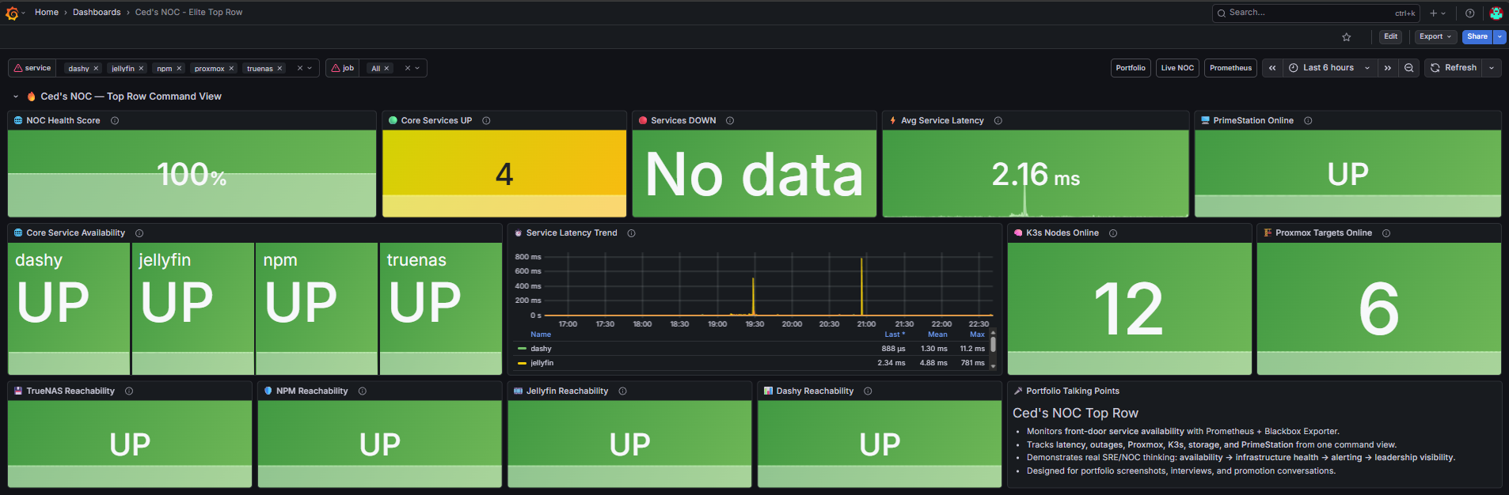Image resolution: width=1509 pixels, height=495 pixels.
Task: Show info for K3s Nodes Online panel
Action: 1113,233
